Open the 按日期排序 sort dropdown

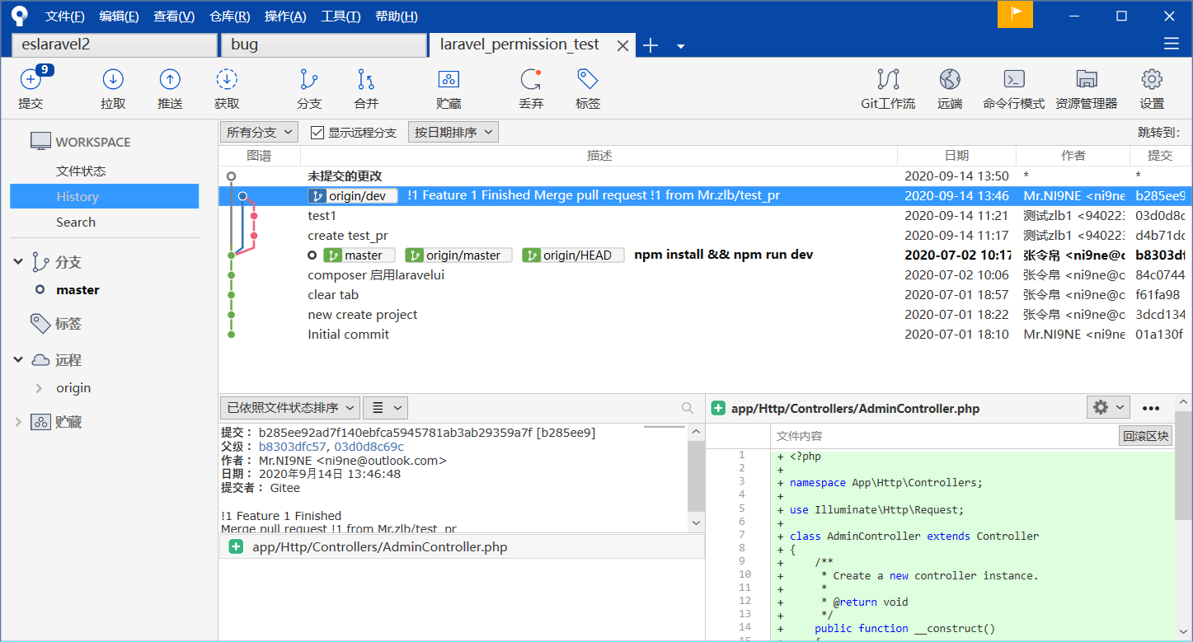click(453, 133)
